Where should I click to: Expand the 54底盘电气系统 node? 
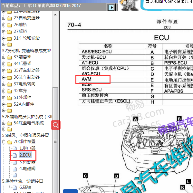click(4, 123)
